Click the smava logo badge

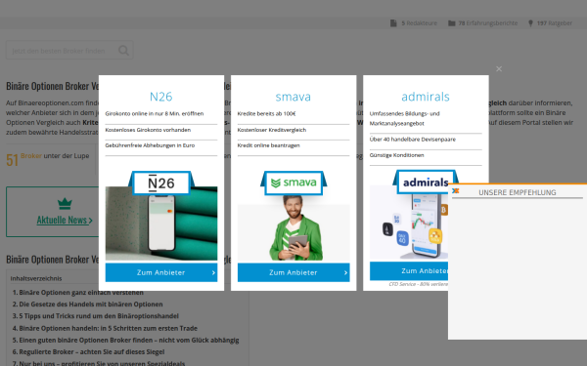(x=293, y=183)
